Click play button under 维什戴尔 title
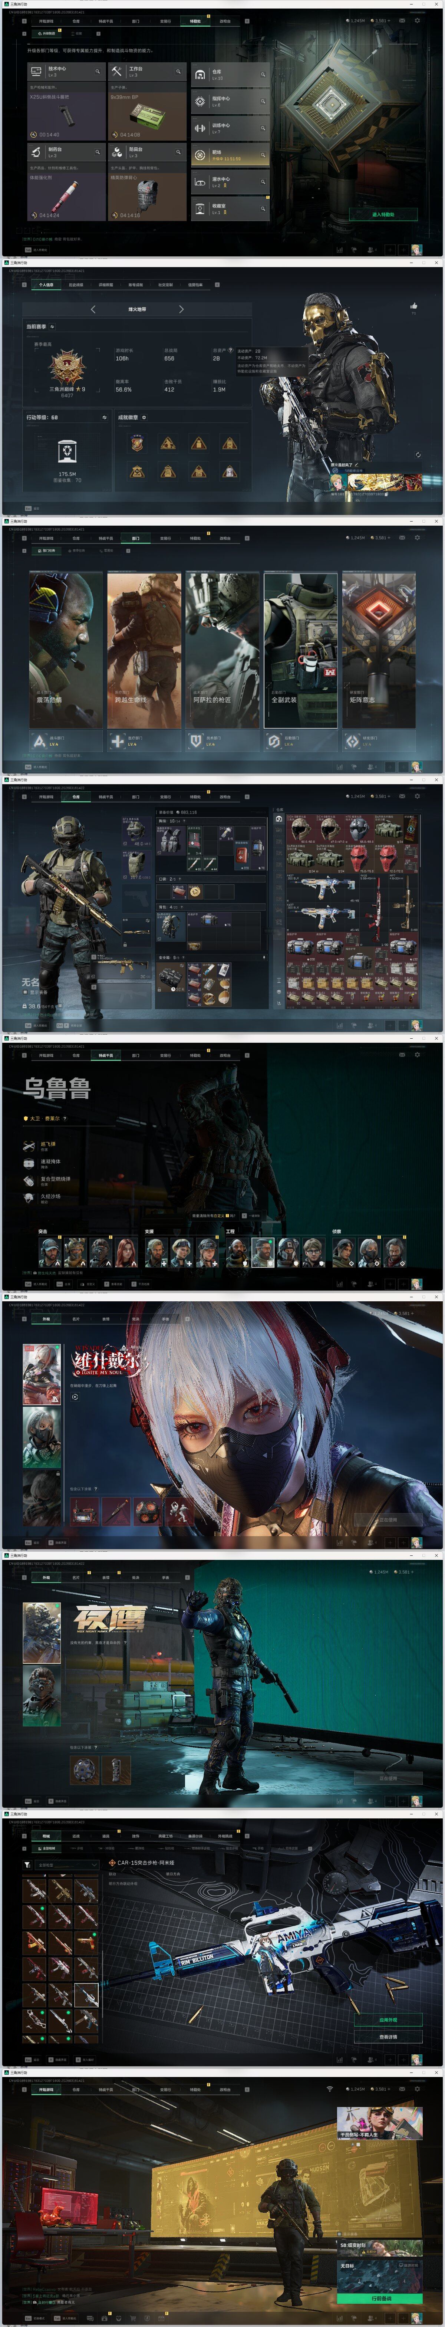The width and height of the screenshot is (445, 2327). click(x=75, y=1397)
